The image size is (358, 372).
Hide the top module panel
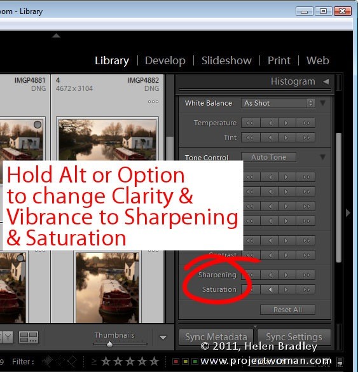[56, 36]
